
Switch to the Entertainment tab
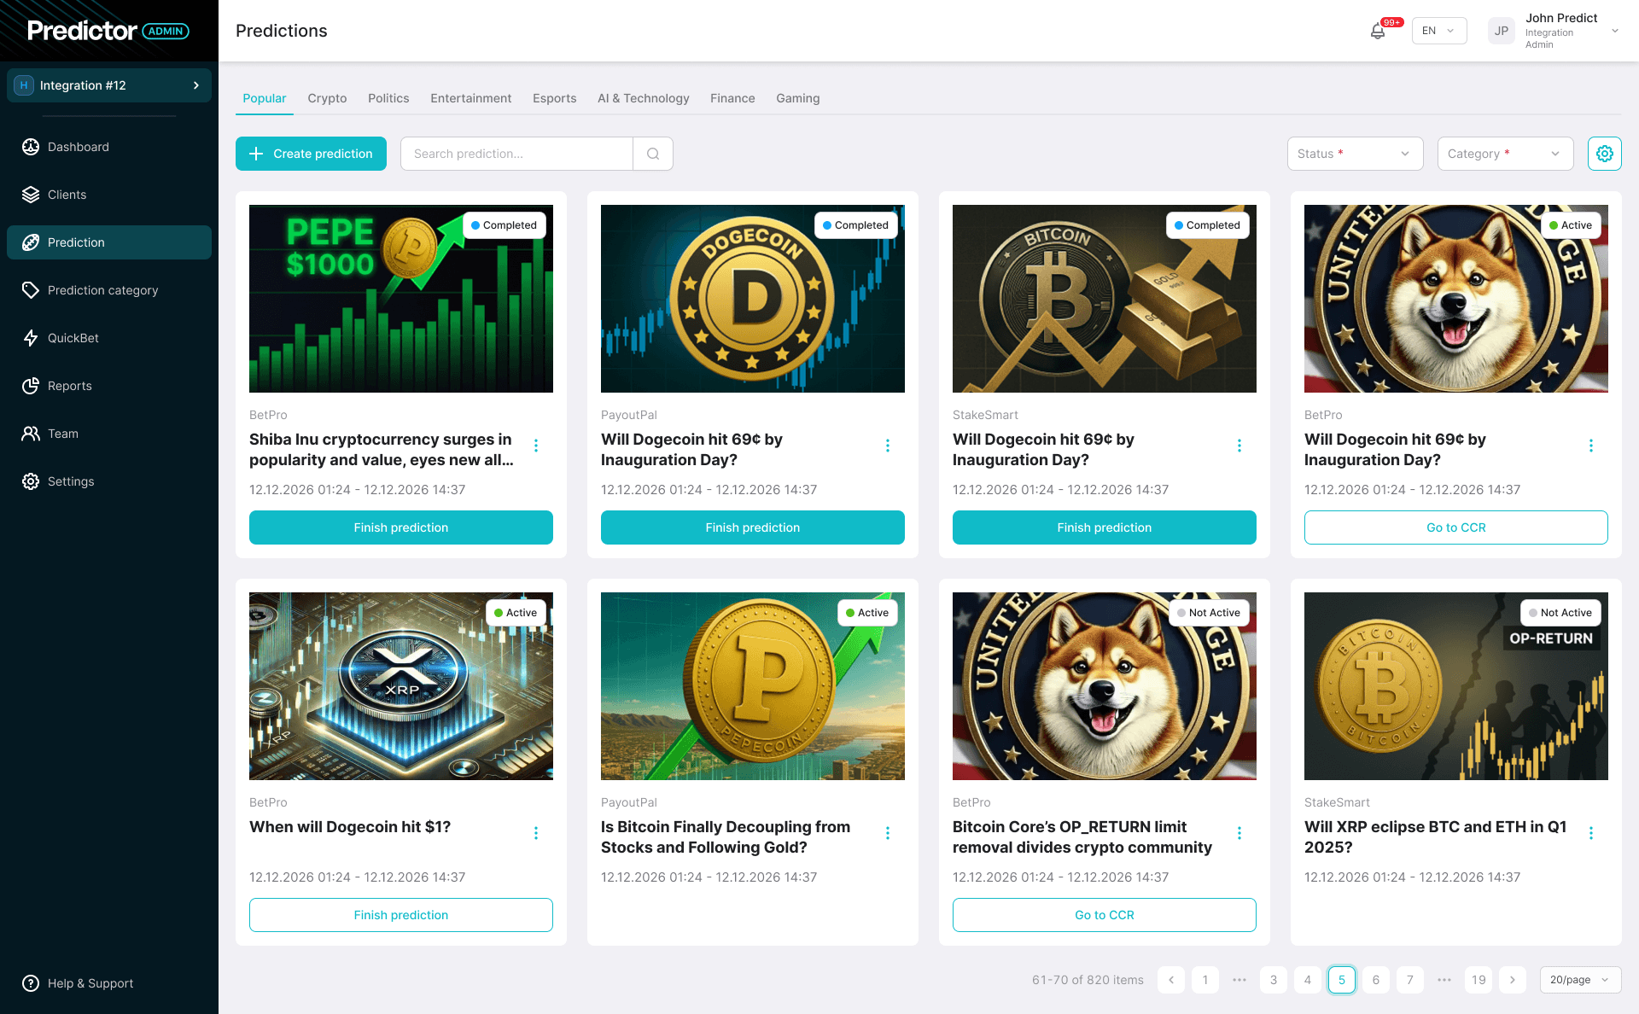[471, 98]
